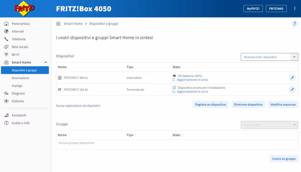Click Creare un gruppo button
301x172 pixels.
click(x=284, y=159)
